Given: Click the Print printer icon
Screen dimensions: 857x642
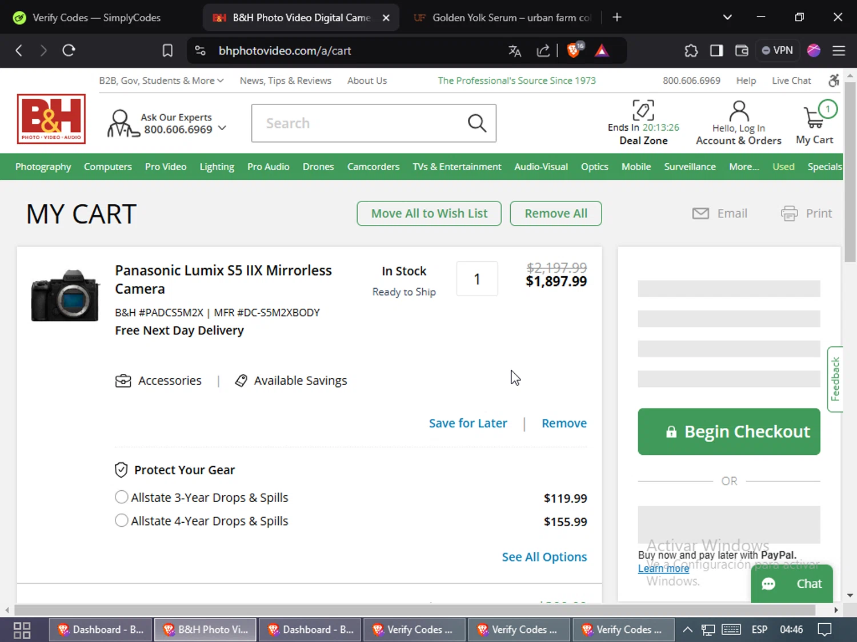Looking at the screenshot, I should click(x=790, y=213).
